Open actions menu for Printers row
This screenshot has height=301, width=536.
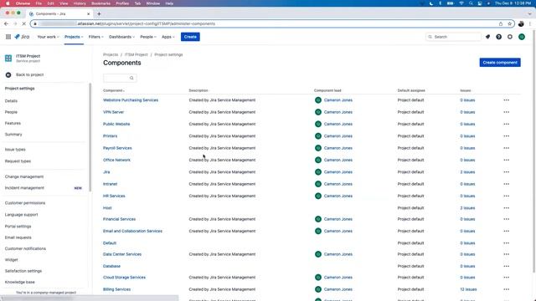click(506, 136)
